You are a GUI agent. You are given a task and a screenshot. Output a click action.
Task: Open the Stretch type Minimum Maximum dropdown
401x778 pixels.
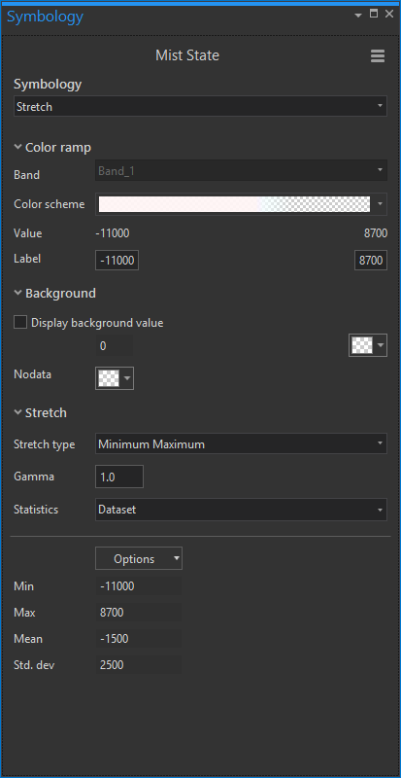pyautogui.click(x=241, y=443)
